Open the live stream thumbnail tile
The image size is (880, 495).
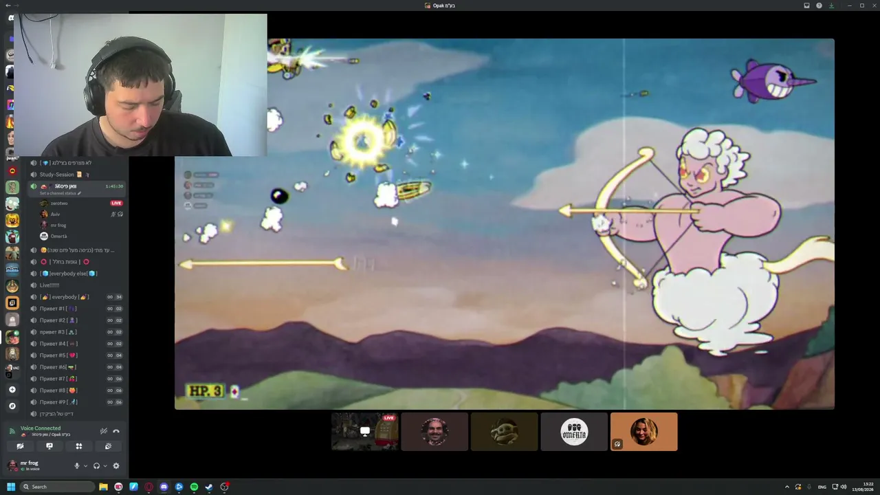point(364,432)
